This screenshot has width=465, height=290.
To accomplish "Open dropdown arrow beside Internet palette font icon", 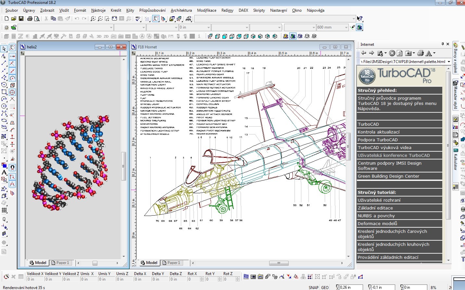I will 434,53.
